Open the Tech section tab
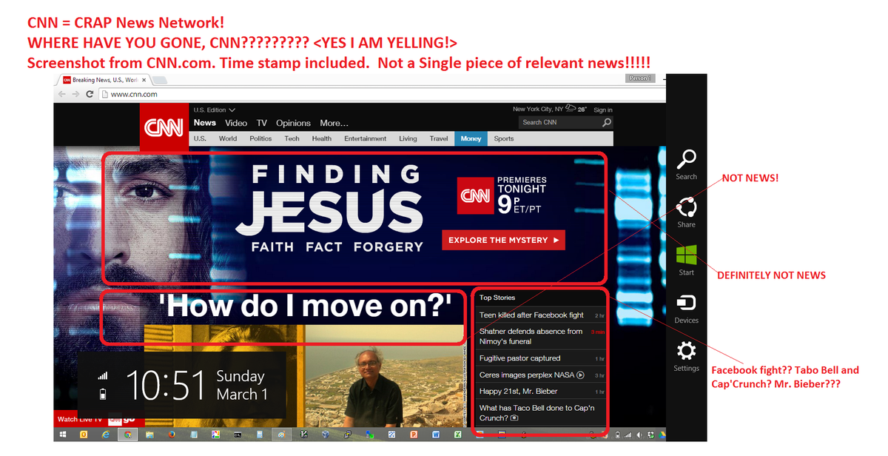The height and width of the screenshot is (456, 888). click(x=292, y=138)
